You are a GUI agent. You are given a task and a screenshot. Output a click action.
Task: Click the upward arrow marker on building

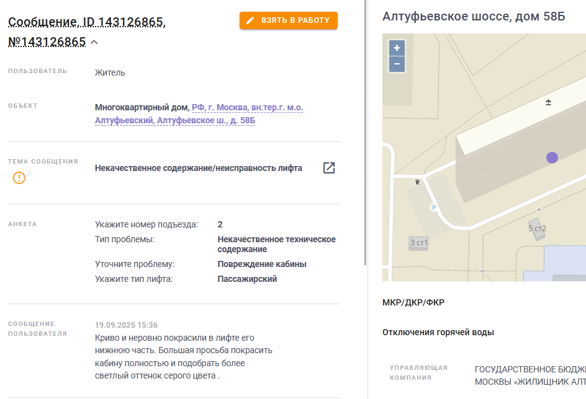point(548,102)
